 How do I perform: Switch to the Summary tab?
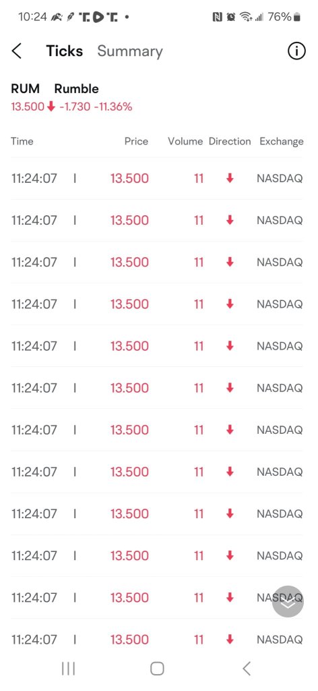(130, 51)
